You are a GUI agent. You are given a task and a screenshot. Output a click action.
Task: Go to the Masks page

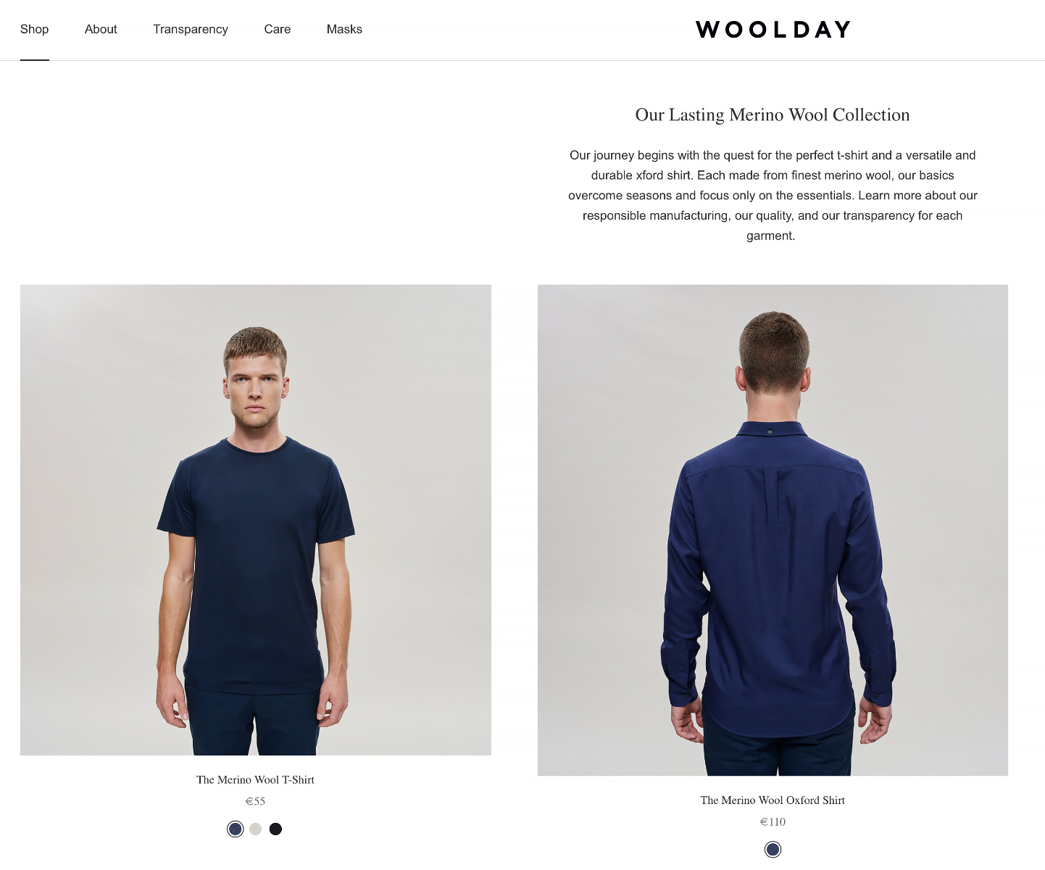pyautogui.click(x=344, y=29)
